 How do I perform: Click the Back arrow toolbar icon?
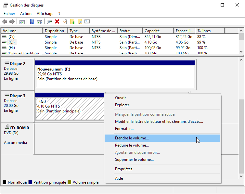click(5, 22)
